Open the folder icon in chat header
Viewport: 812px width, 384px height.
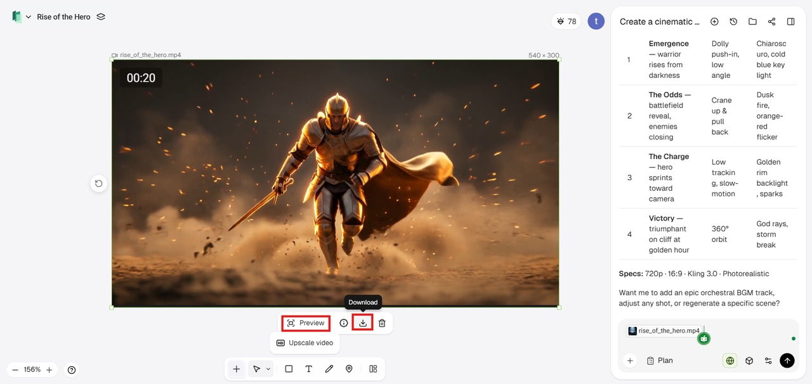pos(752,22)
